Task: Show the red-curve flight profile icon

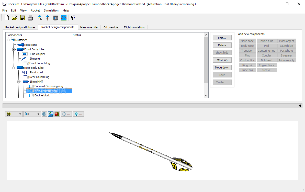Action: click(x=64, y=18)
